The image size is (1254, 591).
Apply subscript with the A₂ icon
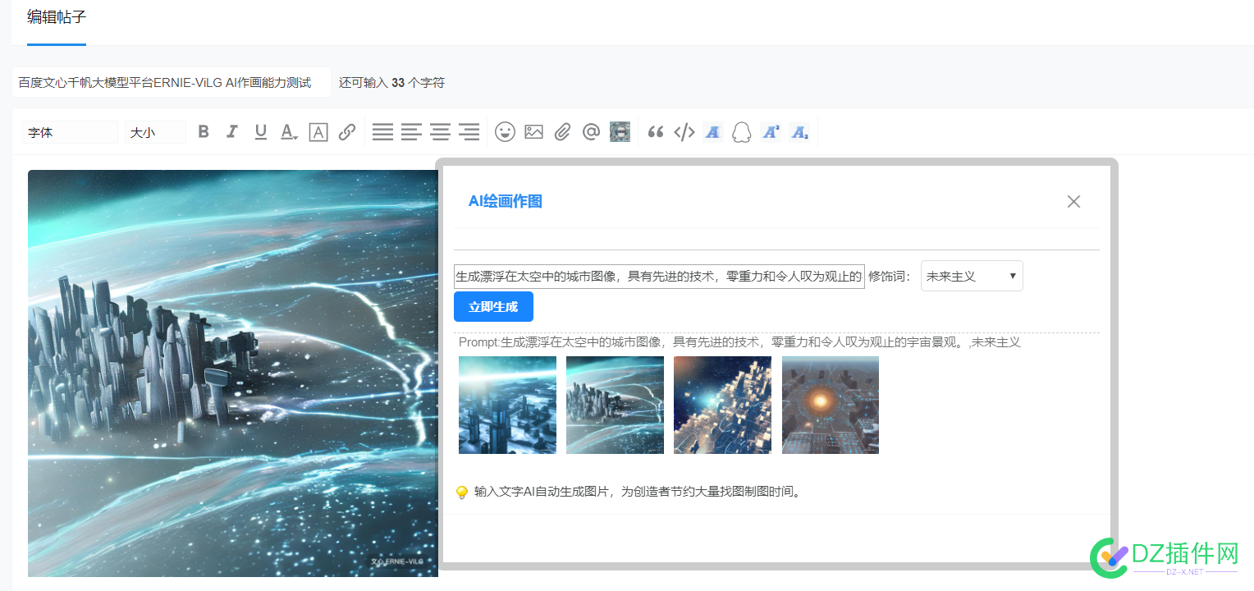click(x=799, y=132)
